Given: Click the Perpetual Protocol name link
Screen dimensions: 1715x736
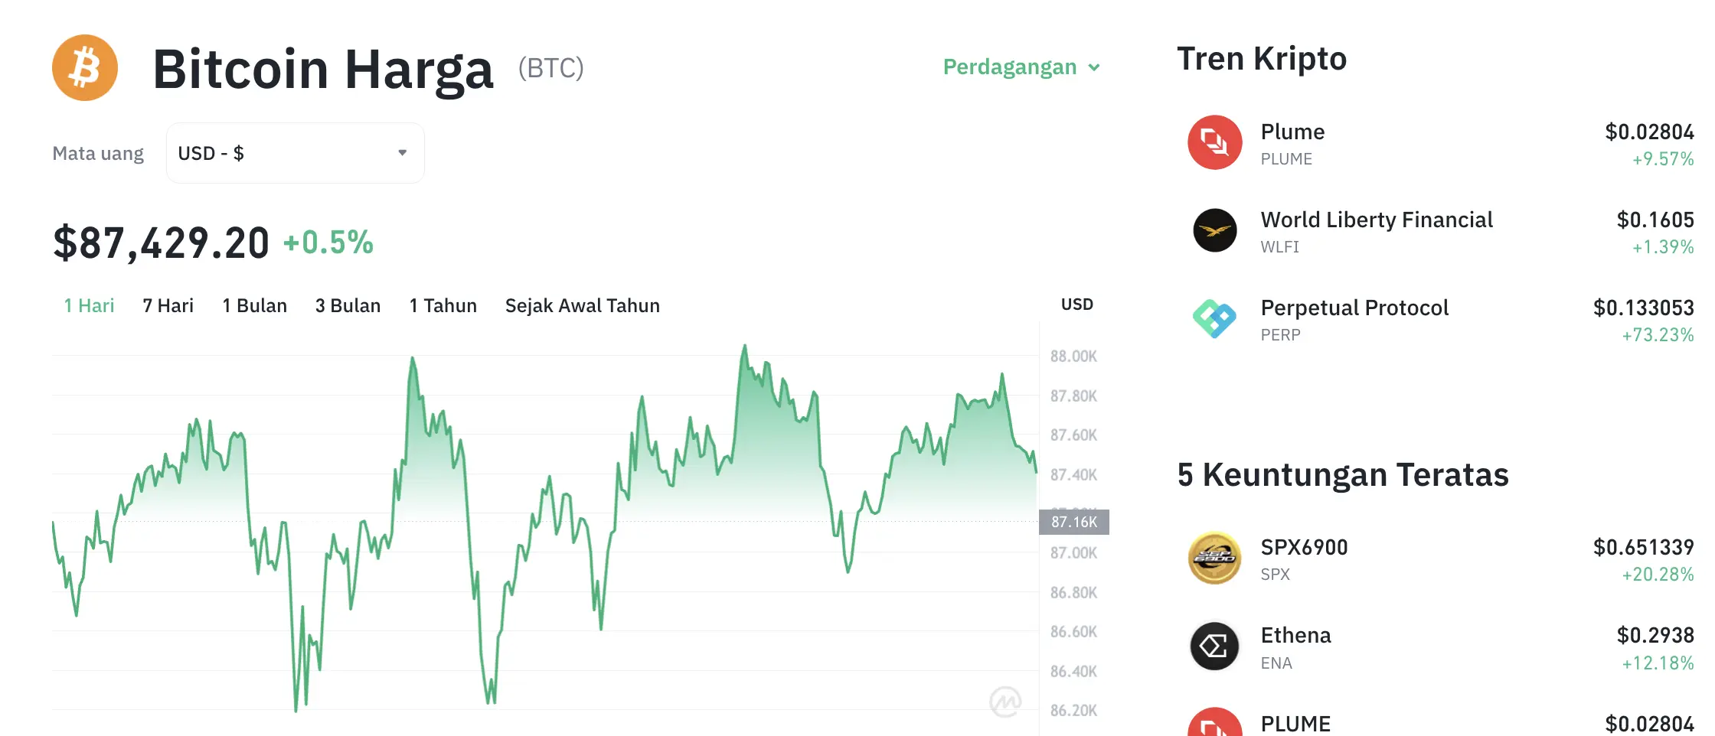Looking at the screenshot, I should (1355, 308).
